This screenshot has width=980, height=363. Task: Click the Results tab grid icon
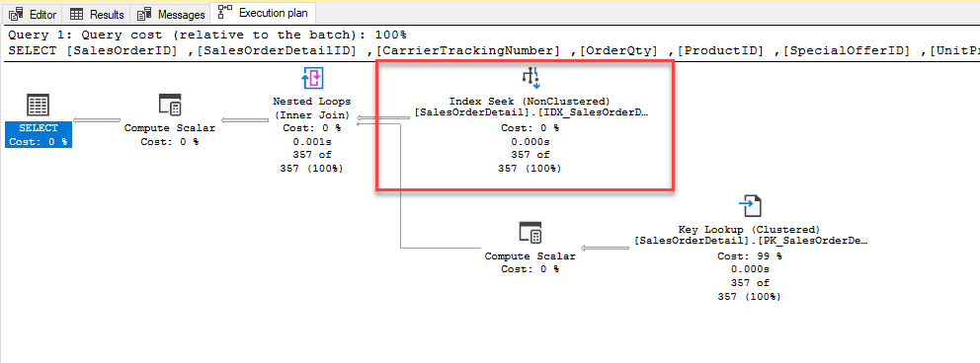click(x=77, y=14)
